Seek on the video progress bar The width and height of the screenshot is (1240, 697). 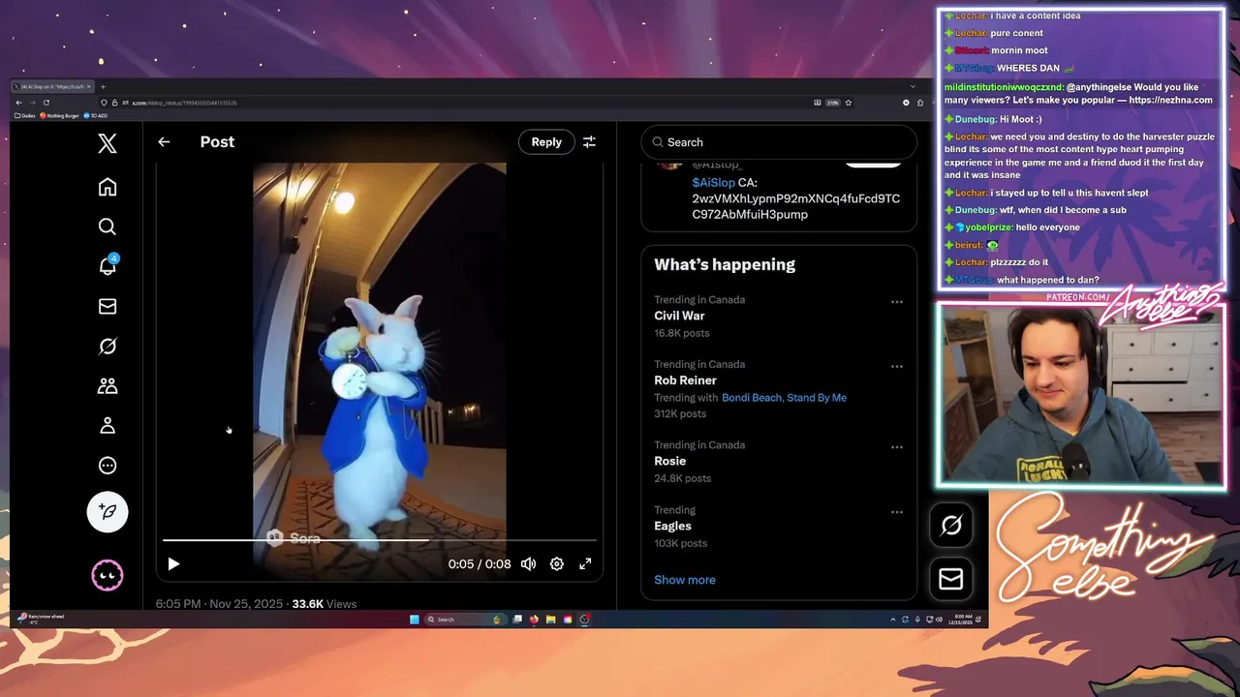[x=379, y=540]
